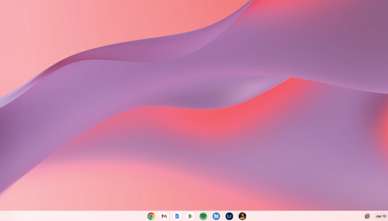This screenshot has height=221, width=388.
Task: Click the red and white envelope Gmail icon
Action: (164, 216)
